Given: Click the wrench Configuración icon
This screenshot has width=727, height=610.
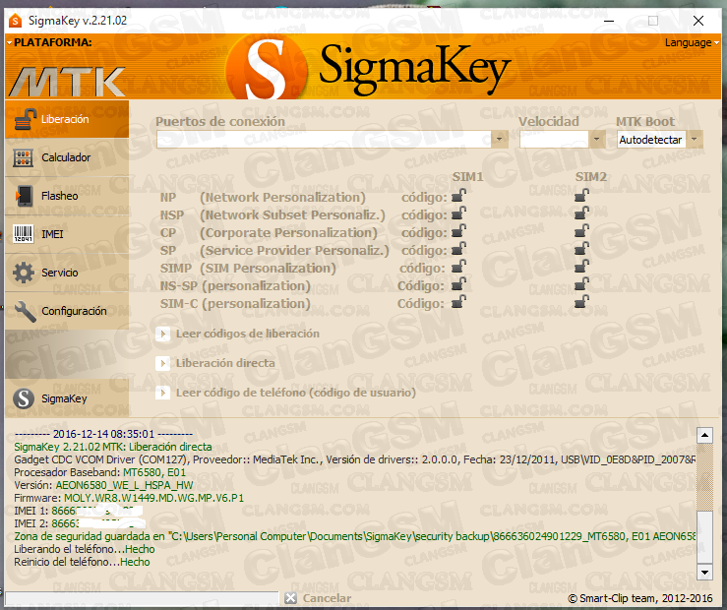Looking at the screenshot, I should tap(25, 311).
